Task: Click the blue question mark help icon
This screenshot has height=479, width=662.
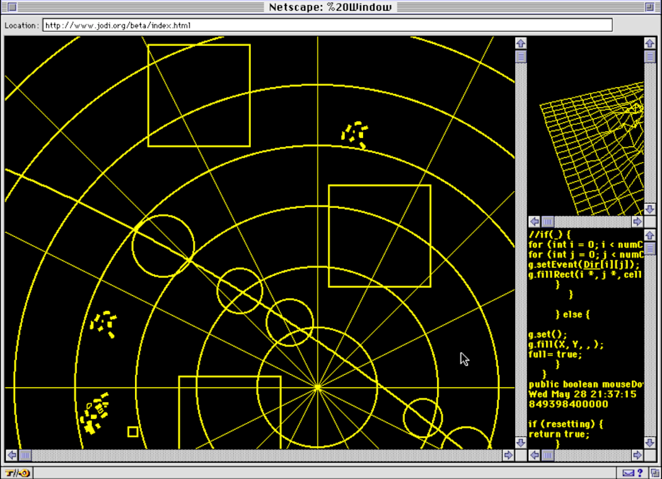Action: pyautogui.click(x=640, y=473)
